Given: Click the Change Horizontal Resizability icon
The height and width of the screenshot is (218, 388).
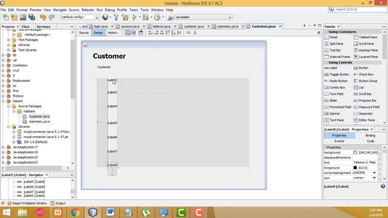Looking at the screenshot, I should 189,33.
